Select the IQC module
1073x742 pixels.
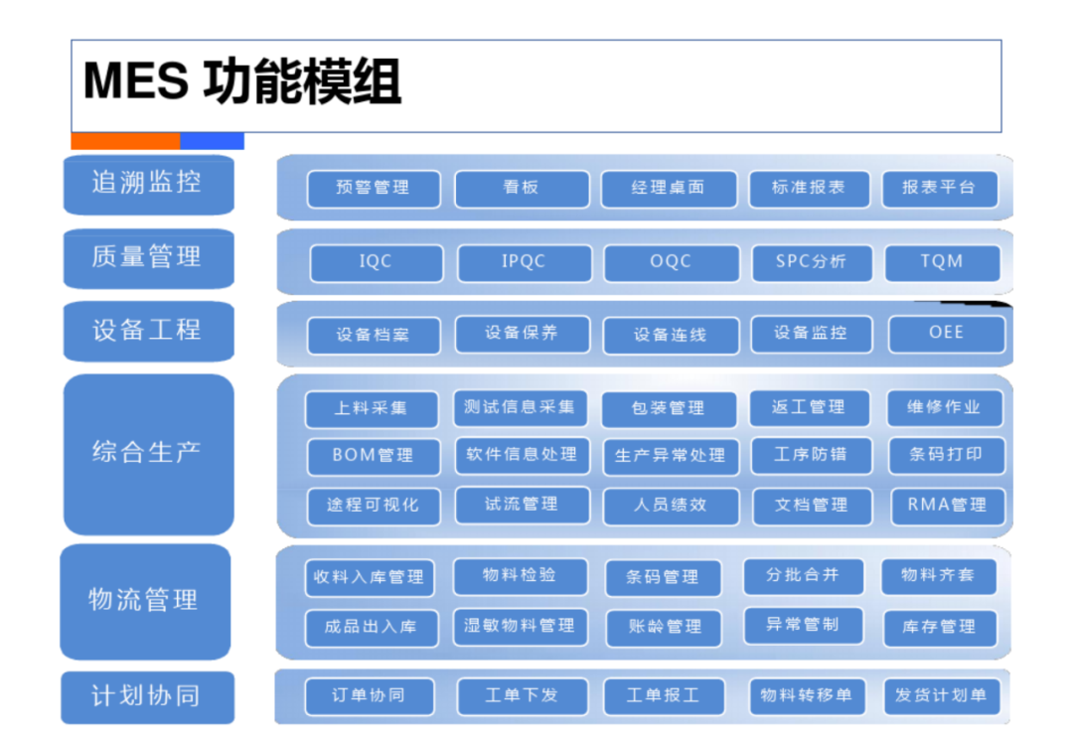click(x=377, y=262)
